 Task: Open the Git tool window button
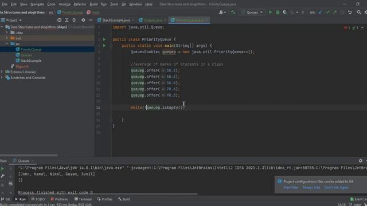coord(5,199)
